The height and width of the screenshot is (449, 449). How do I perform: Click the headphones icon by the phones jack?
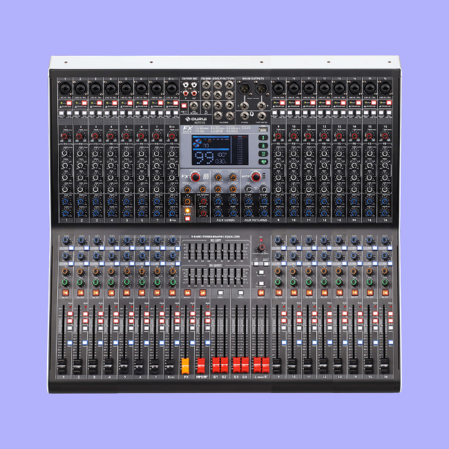click(x=251, y=114)
